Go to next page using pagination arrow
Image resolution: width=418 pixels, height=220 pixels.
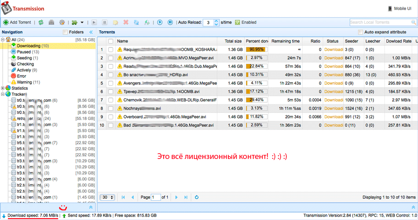[x=176, y=198]
